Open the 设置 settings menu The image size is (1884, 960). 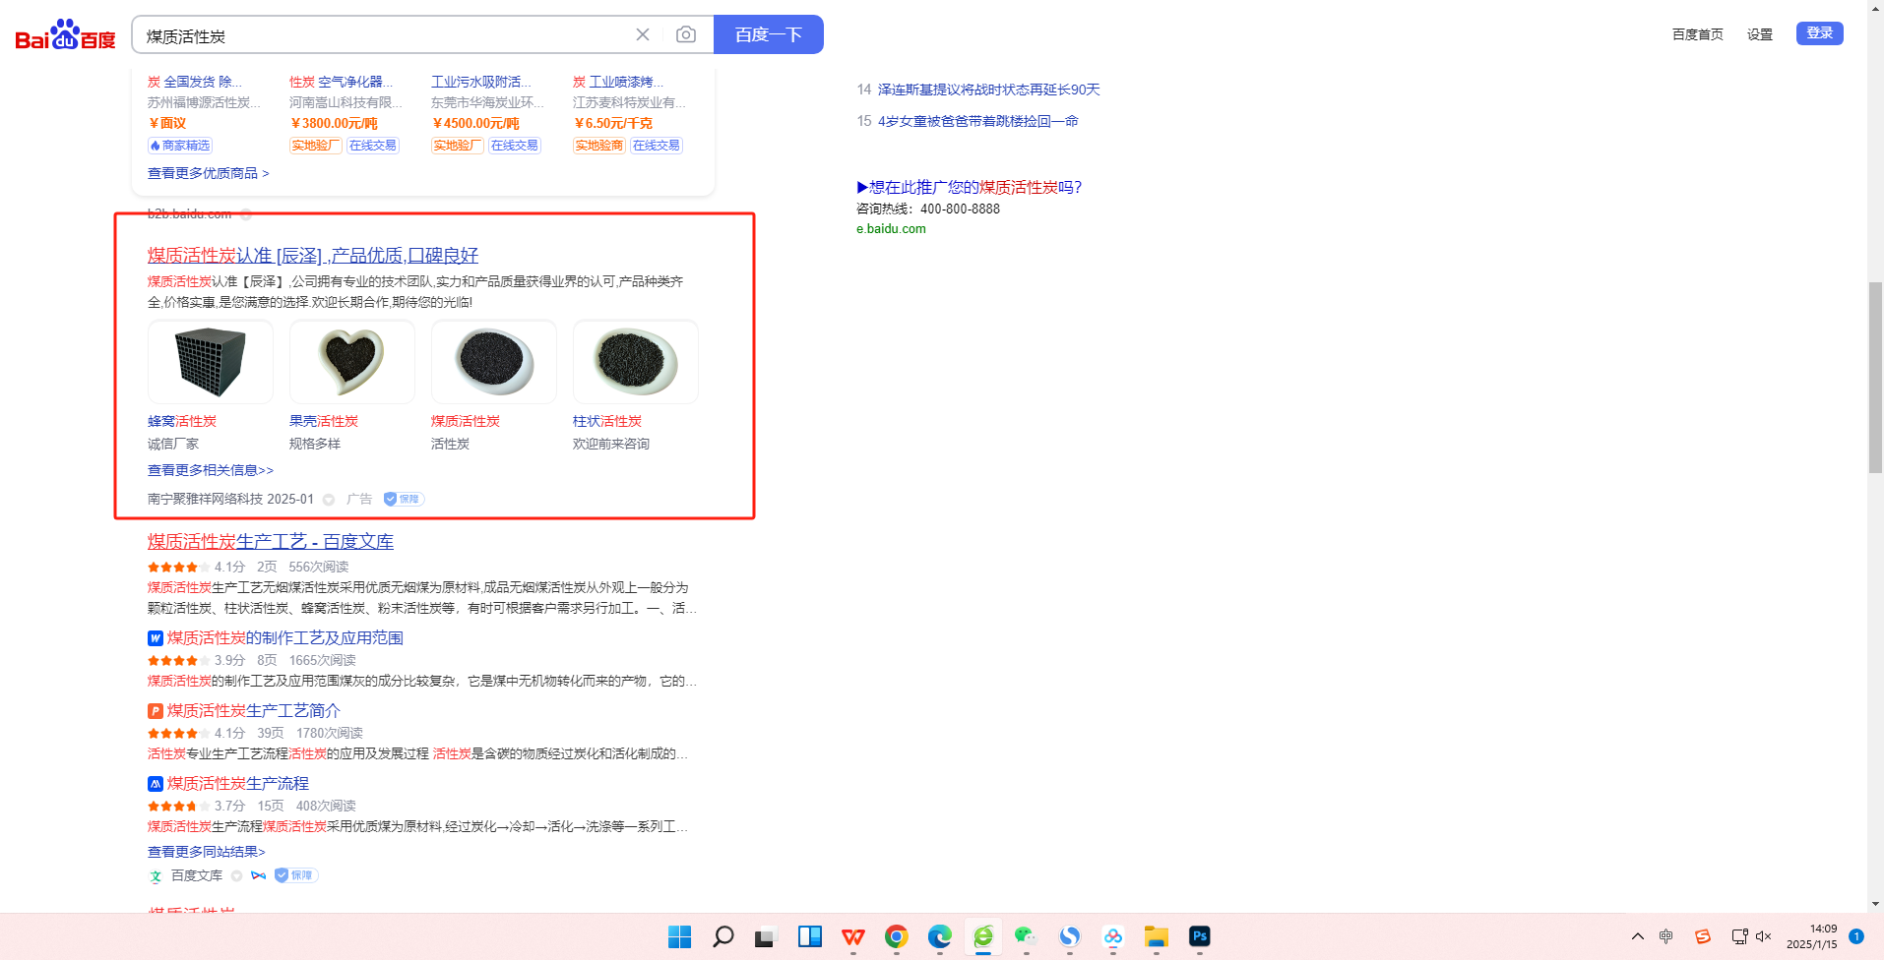coord(1760,34)
